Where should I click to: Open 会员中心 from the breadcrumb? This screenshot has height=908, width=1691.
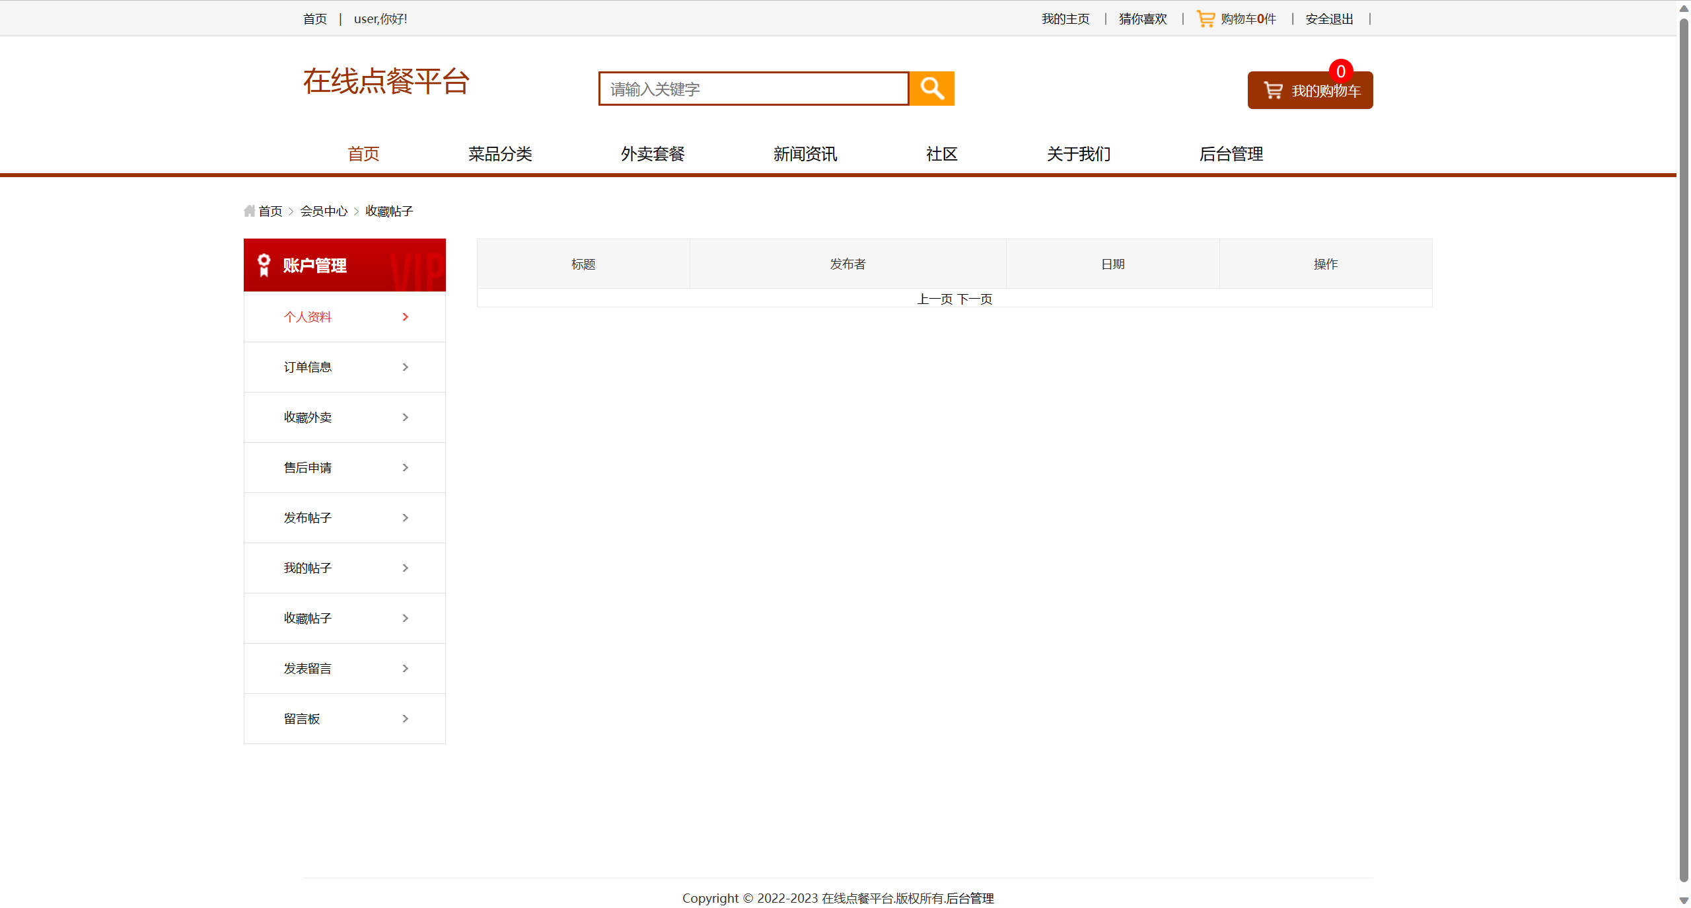324,210
